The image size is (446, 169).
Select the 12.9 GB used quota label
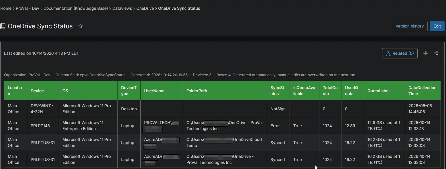(x=384, y=125)
